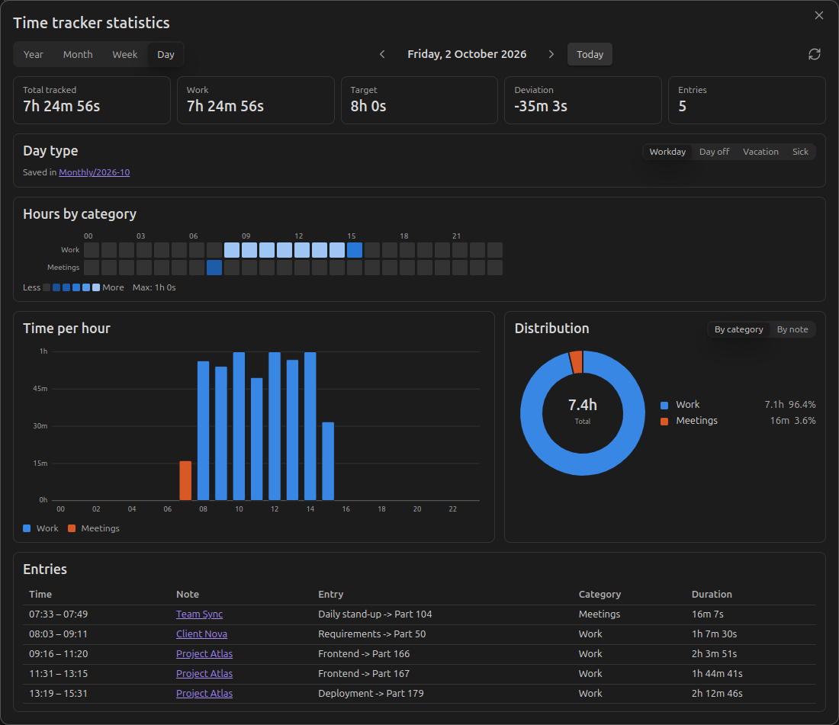The image size is (839, 725).
Task: Click duration 2h 3m 51s
Action: [714, 654]
